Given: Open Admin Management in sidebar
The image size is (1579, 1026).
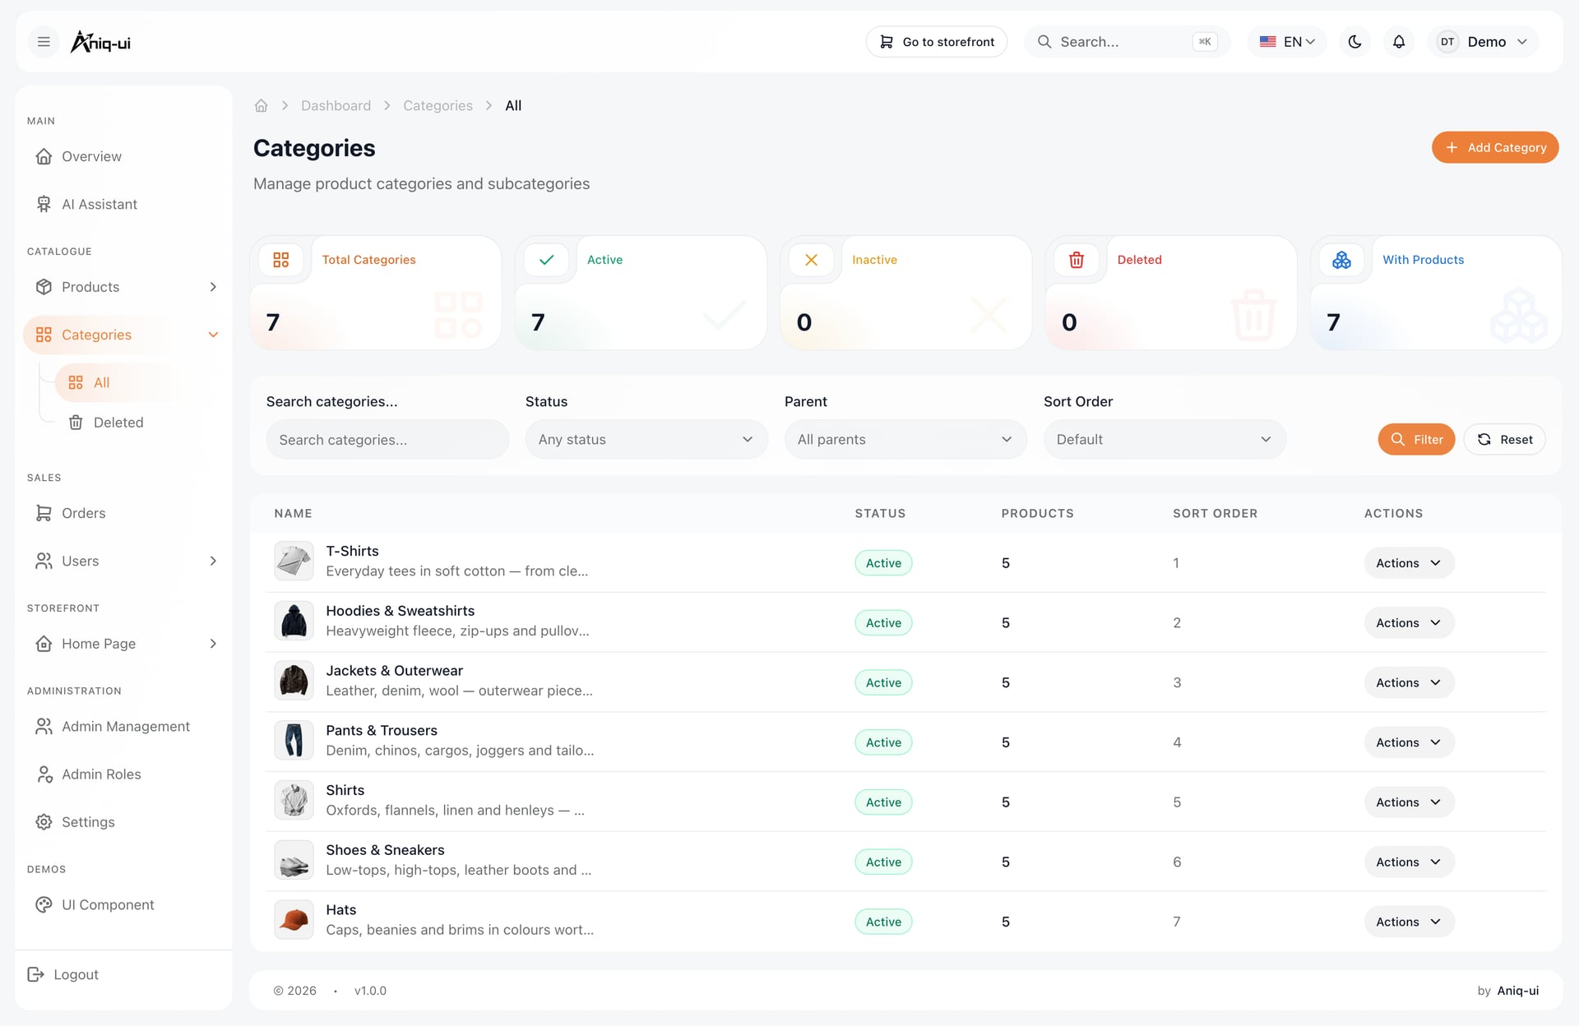Looking at the screenshot, I should (x=123, y=727).
